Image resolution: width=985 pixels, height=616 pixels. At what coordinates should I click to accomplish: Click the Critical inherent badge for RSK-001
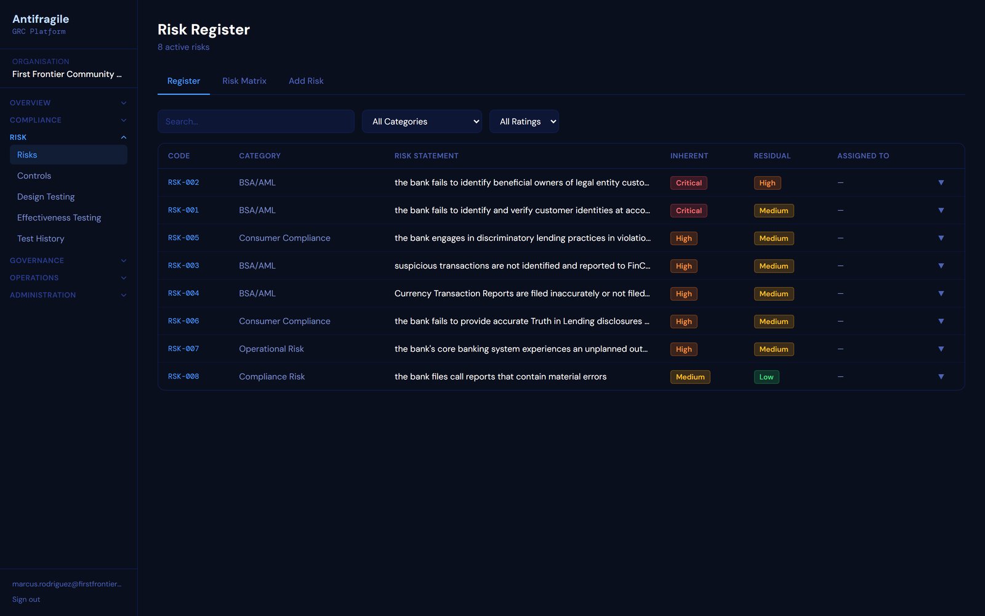[x=688, y=211]
